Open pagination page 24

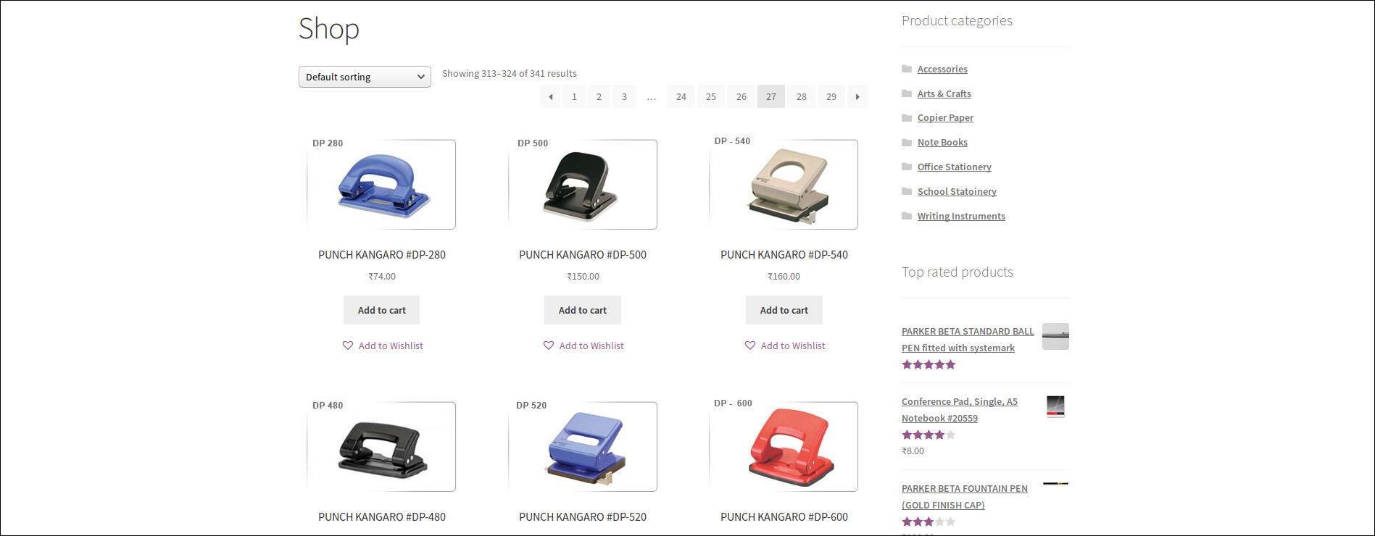click(x=681, y=96)
